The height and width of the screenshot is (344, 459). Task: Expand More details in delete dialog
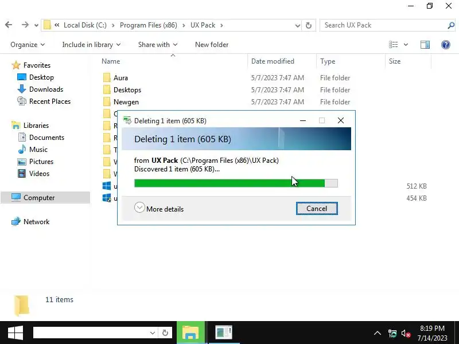159,209
